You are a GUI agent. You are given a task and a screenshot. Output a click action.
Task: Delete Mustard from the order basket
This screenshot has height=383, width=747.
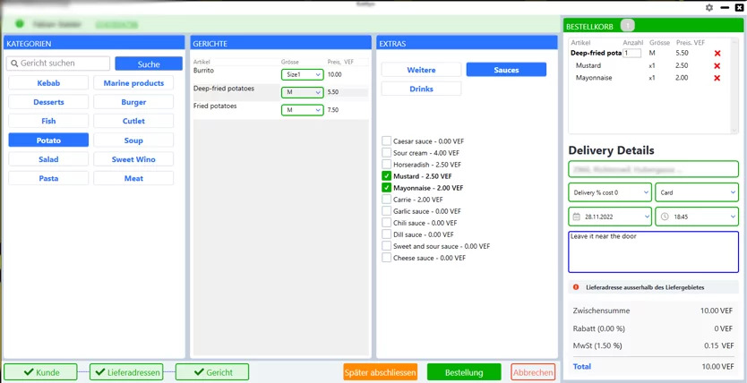pyautogui.click(x=717, y=66)
